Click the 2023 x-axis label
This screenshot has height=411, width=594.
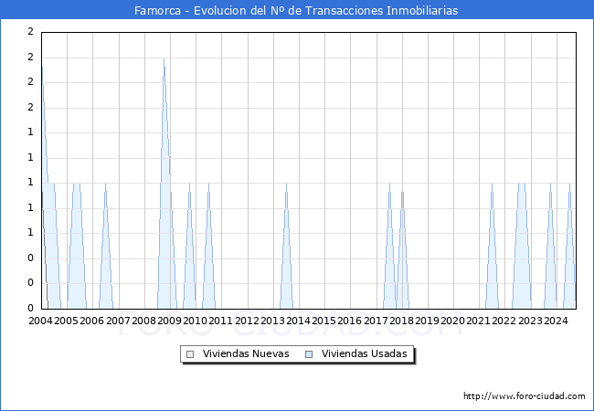[x=530, y=321]
